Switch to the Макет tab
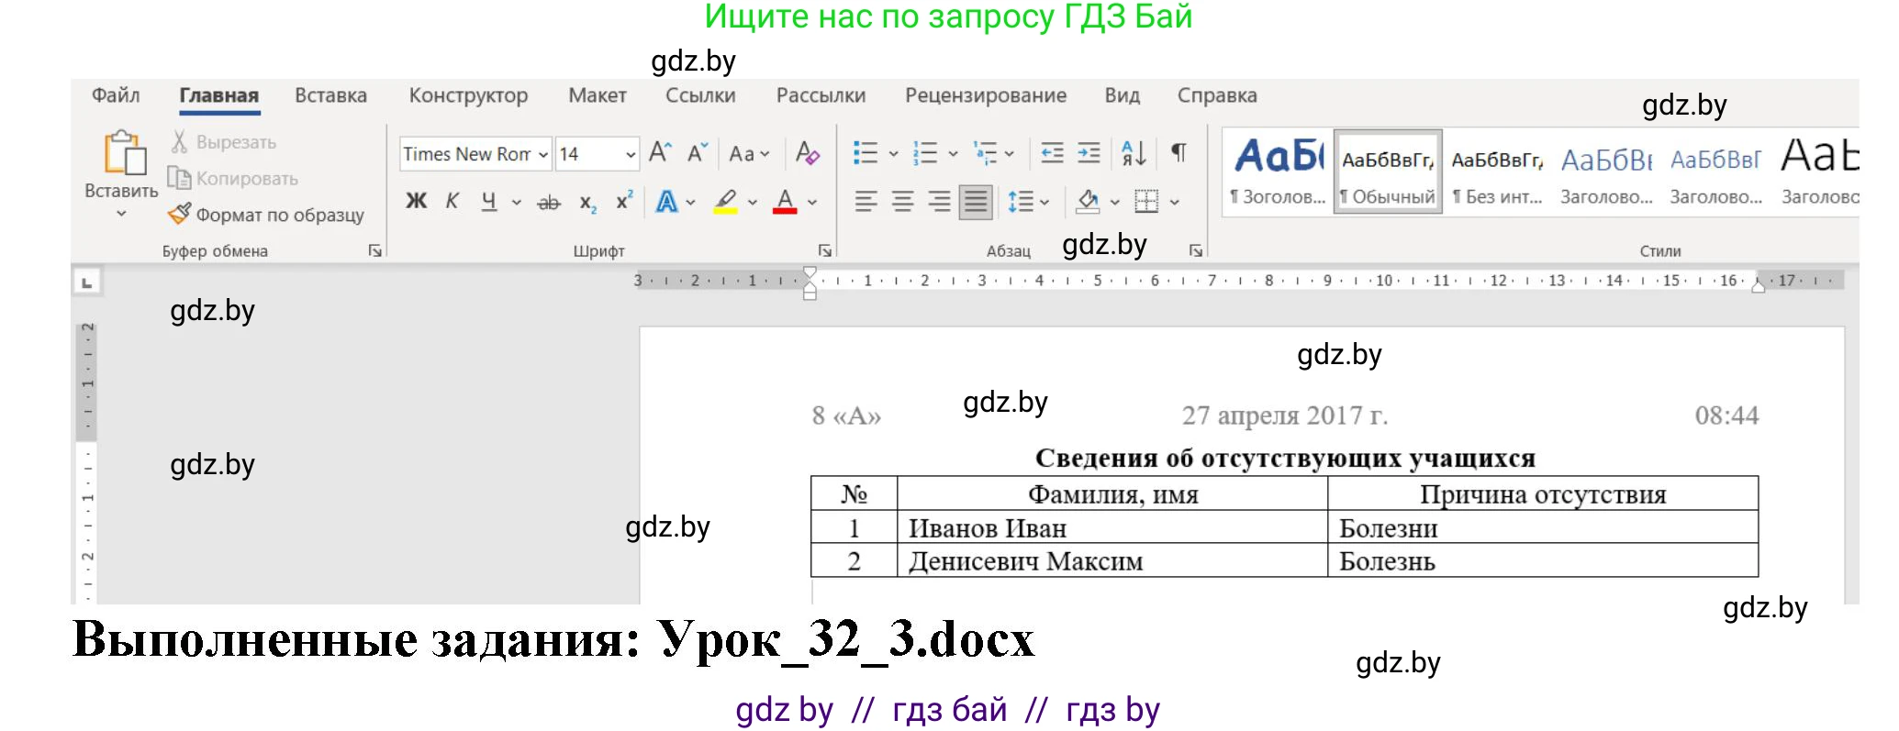The image size is (1899, 731). 598,95
